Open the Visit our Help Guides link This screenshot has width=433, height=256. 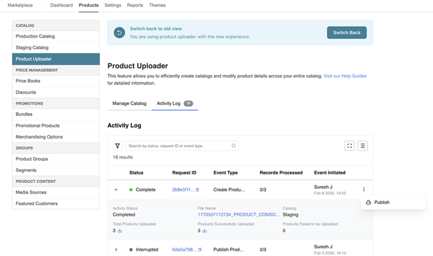pyautogui.click(x=345, y=76)
